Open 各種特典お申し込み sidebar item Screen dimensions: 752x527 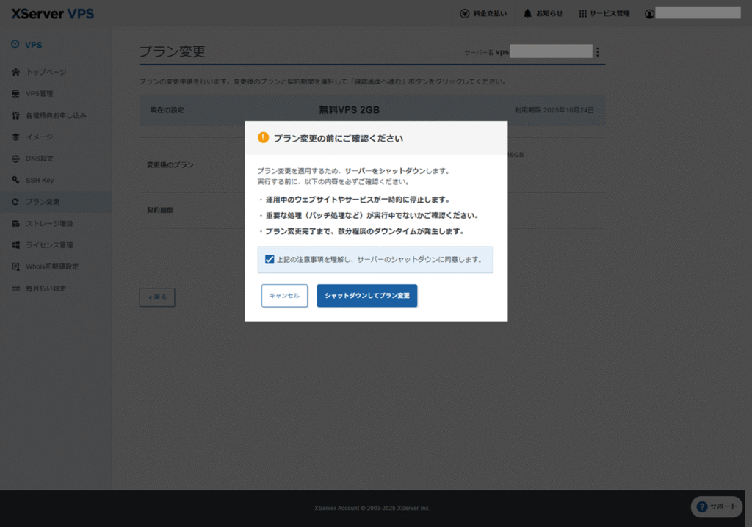(56, 115)
